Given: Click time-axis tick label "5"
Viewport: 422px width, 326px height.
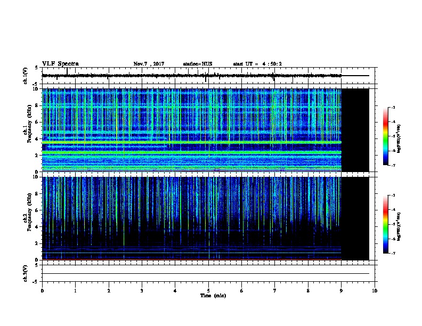Looking at the screenshot, I should pyautogui.click(x=208, y=291).
